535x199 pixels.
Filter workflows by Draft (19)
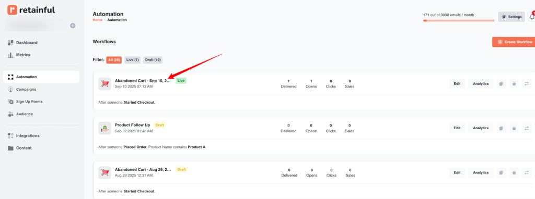point(153,60)
